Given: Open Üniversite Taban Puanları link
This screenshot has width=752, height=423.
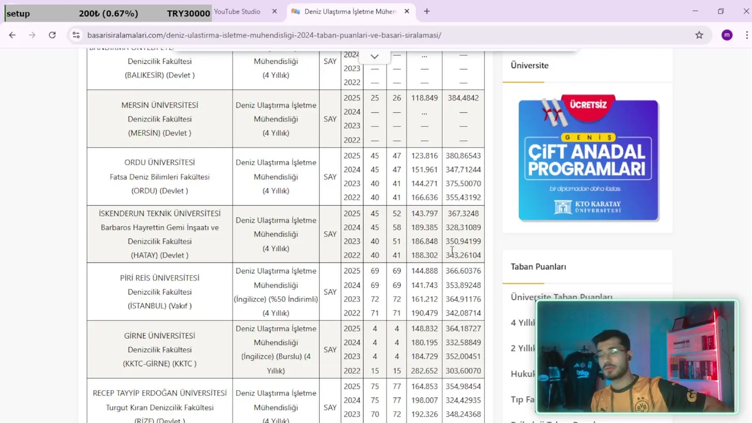Looking at the screenshot, I should pyautogui.click(x=562, y=297).
